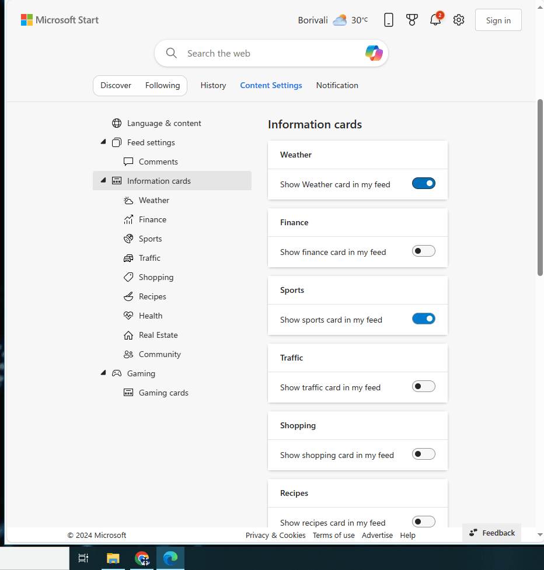The width and height of the screenshot is (544, 570).
Task: Open the Feedback button
Action: [491, 533]
